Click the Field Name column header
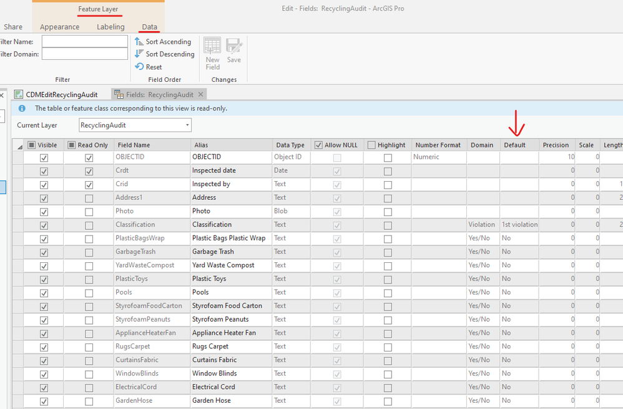 (x=152, y=145)
